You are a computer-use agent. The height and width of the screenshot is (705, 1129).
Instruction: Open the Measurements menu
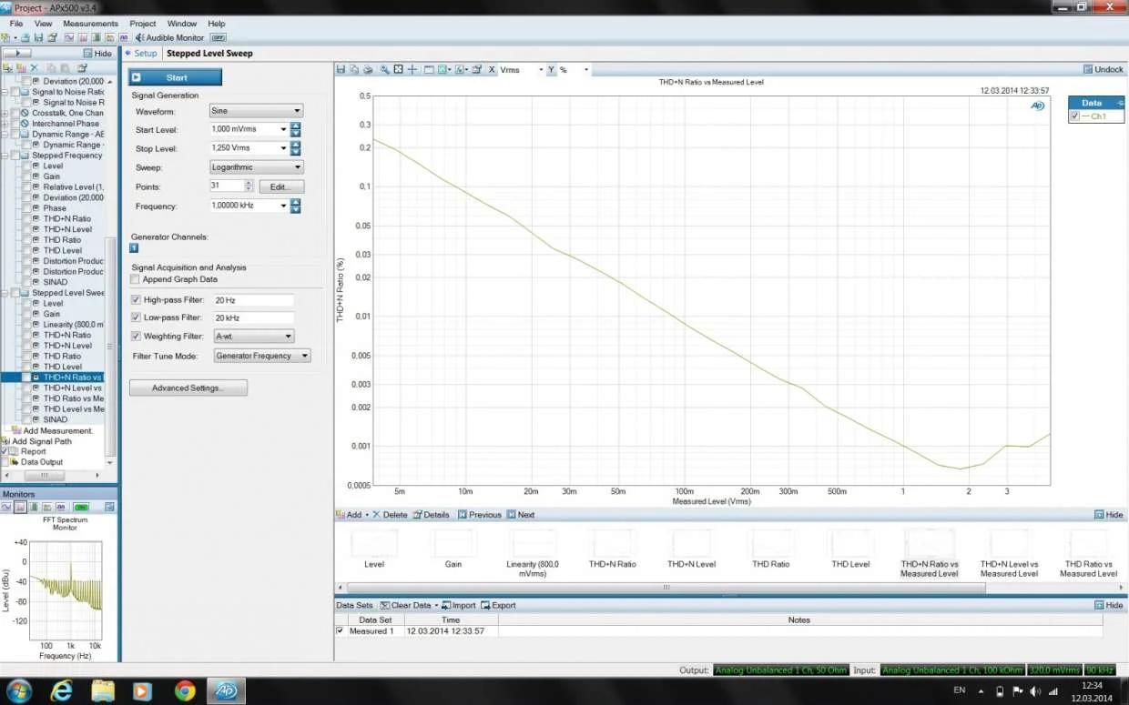(90, 24)
